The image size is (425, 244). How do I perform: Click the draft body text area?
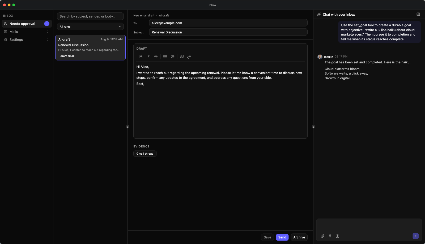tap(220, 99)
